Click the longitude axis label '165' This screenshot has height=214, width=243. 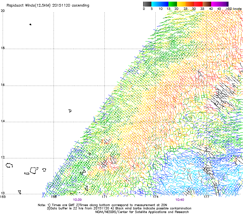(x=3, y=197)
